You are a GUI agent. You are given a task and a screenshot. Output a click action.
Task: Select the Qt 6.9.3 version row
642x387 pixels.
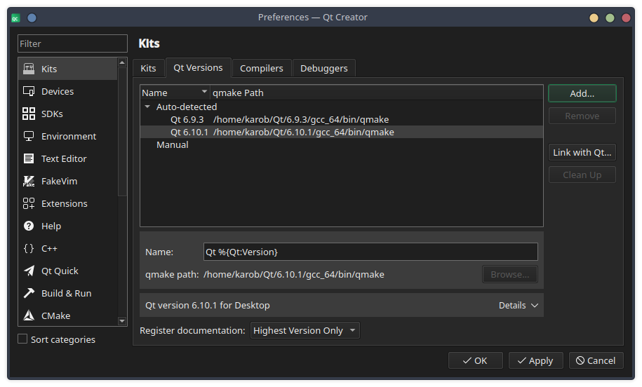click(279, 119)
